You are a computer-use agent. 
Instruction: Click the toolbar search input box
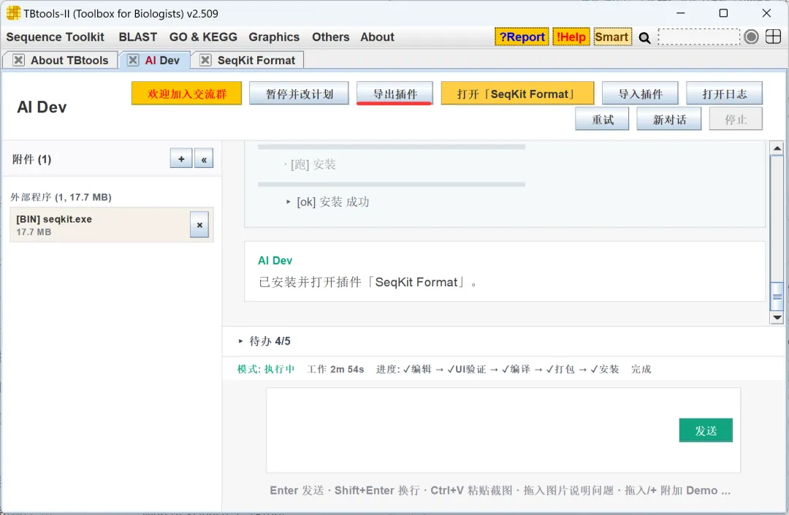click(699, 37)
